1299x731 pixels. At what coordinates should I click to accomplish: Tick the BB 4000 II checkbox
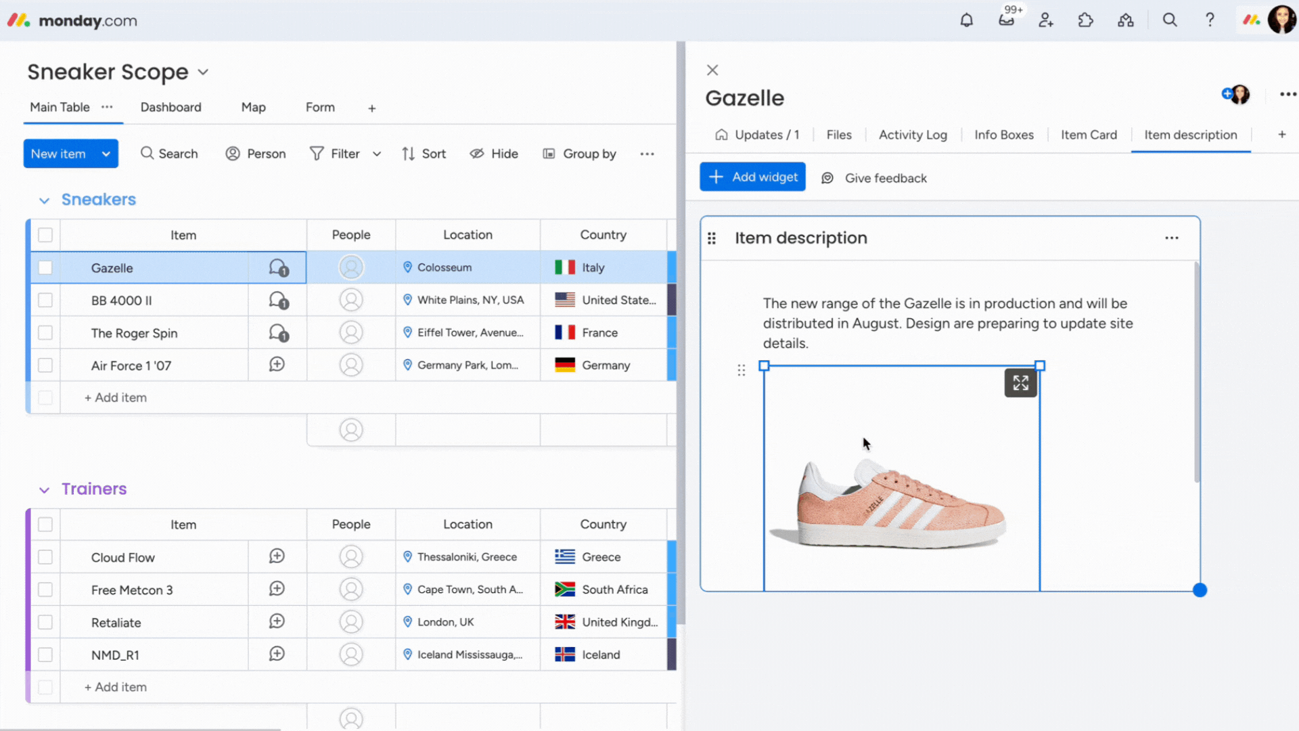[45, 300]
